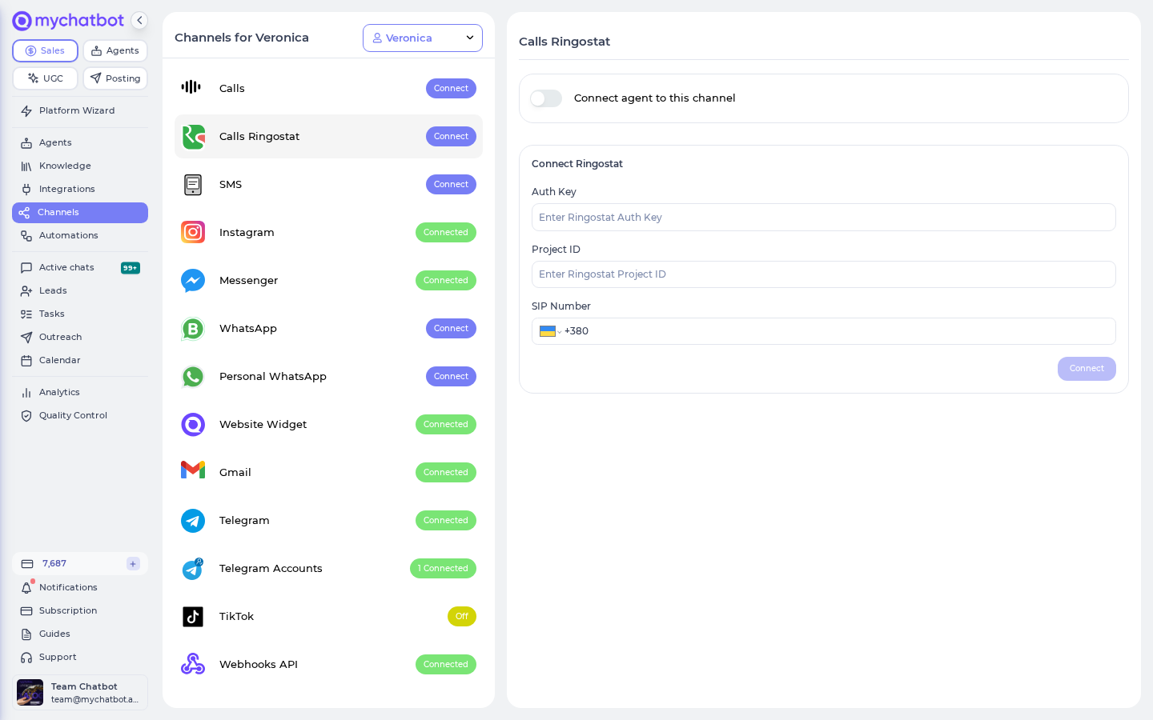Open Active chats
This screenshot has width=1153, height=720.
pyautogui.click(x=80, y=267)
